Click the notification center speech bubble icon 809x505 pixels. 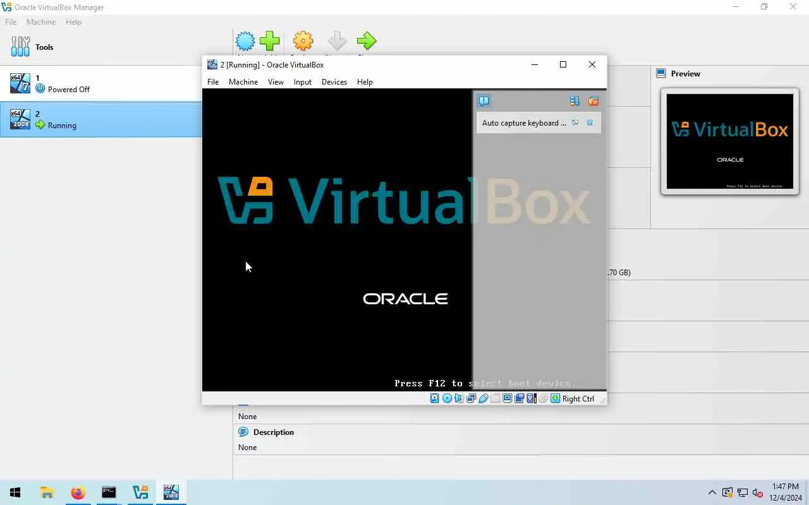click(x=484, y=101)
